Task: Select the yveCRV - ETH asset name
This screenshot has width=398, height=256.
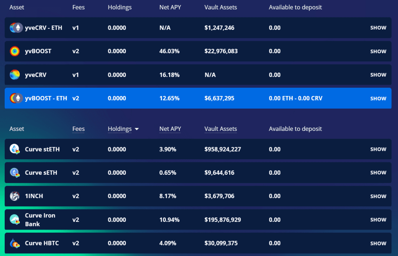Action: pyautogui.click(x=44, y=28)
